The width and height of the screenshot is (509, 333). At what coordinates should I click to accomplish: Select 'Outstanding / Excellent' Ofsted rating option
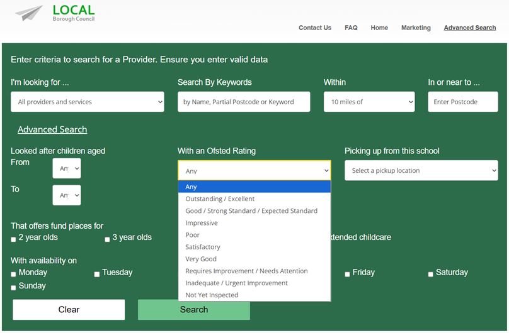click(220, 199)
